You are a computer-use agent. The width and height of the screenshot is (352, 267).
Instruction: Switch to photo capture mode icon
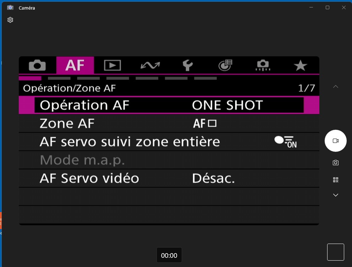(336, 163)
